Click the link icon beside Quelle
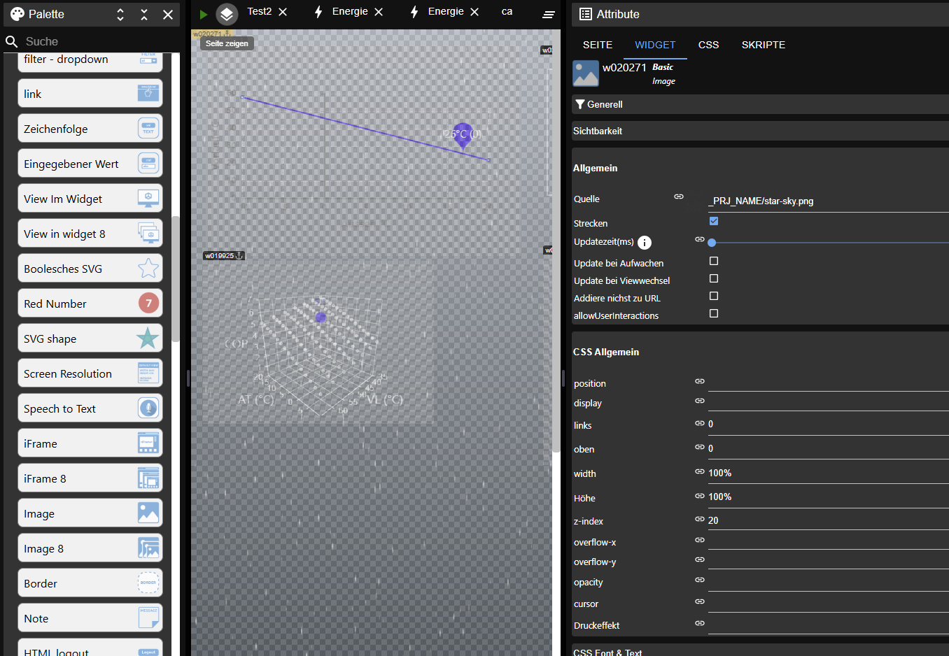The height and width of the screenshot is (656, 949). point(678,197)
